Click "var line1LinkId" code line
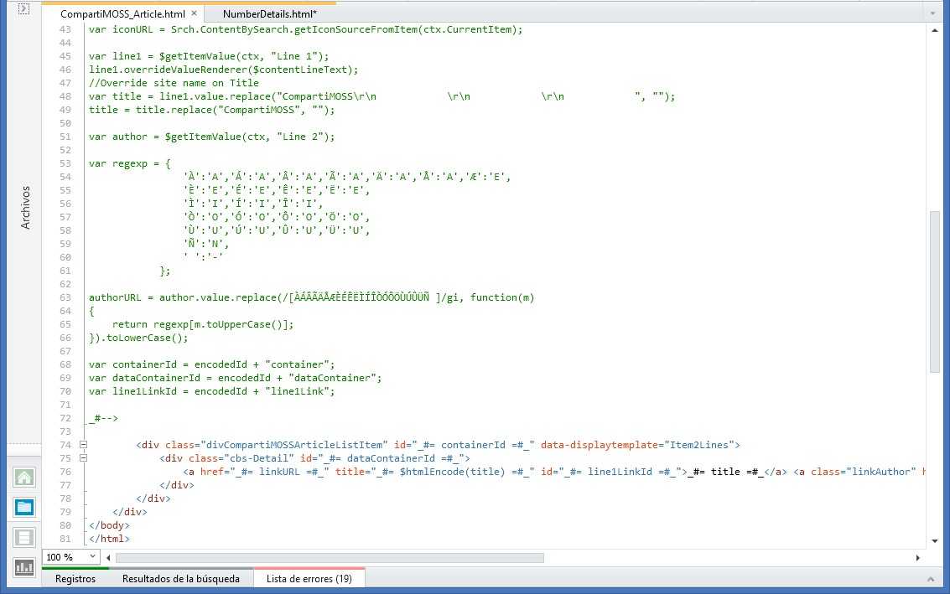 click(211, 391)
